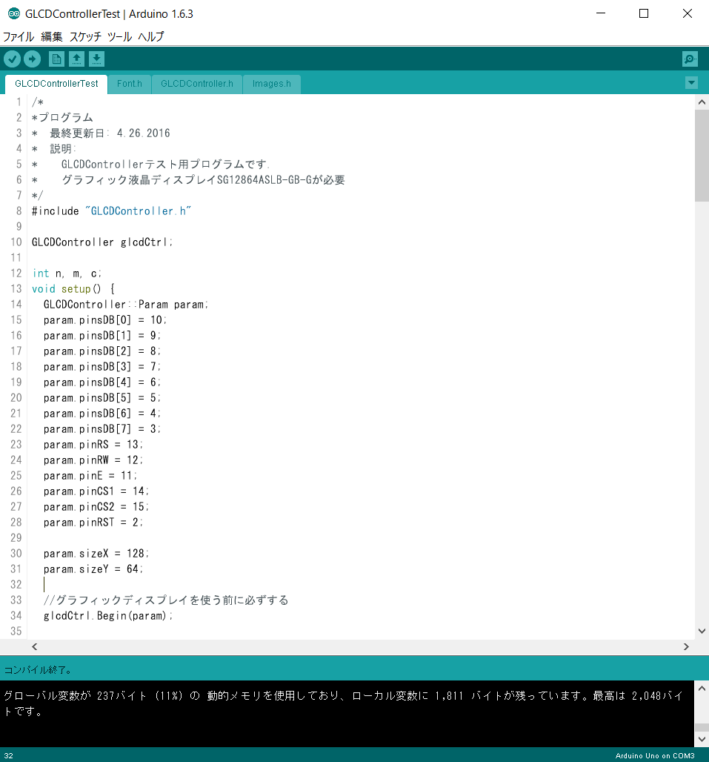Switch to the GLCDController.h tab

197,84
